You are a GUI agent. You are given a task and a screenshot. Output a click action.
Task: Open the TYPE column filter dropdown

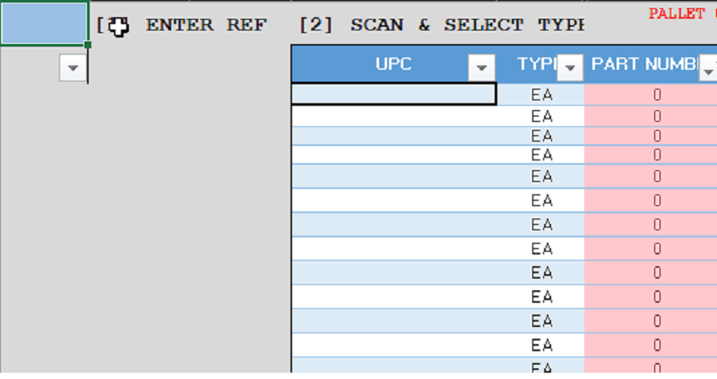click(x=570, y=68)
